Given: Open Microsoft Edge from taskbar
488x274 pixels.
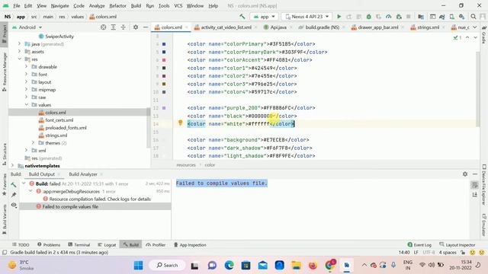Looking at the screenshot, I should coord(229,266).
